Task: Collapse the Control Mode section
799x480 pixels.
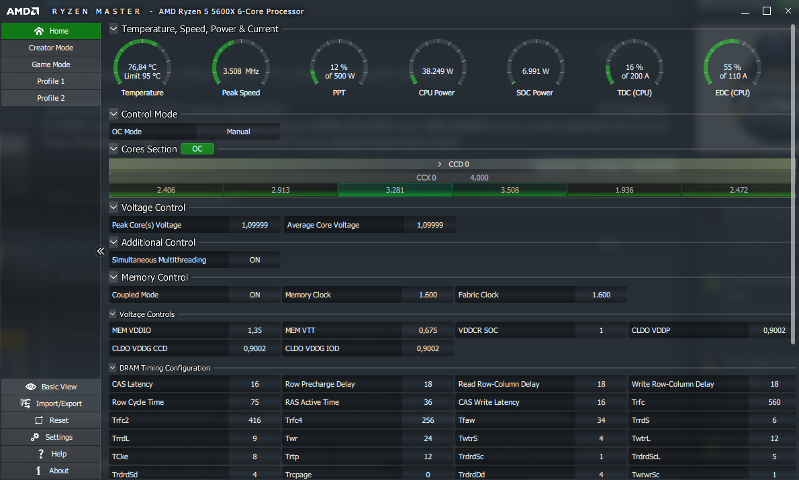Action: coord(113,114)
